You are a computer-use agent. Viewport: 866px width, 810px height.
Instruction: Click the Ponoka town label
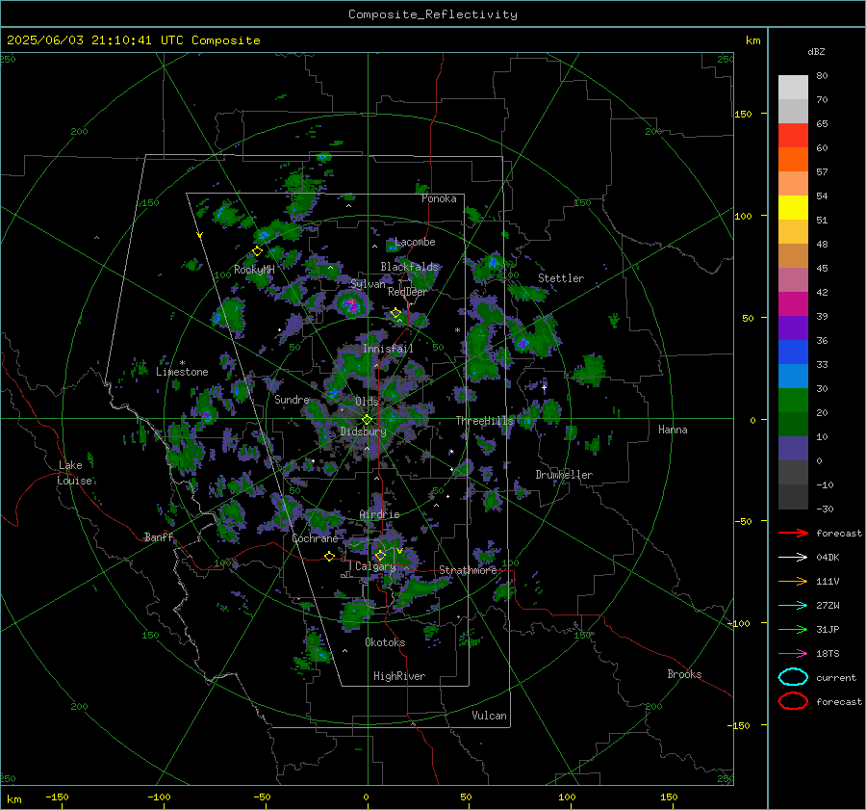439,198
